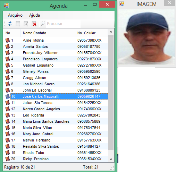This screenshot has height=172, width=176.
Task: Click the book icon beside Aline Molina
Action: [8, 40]
